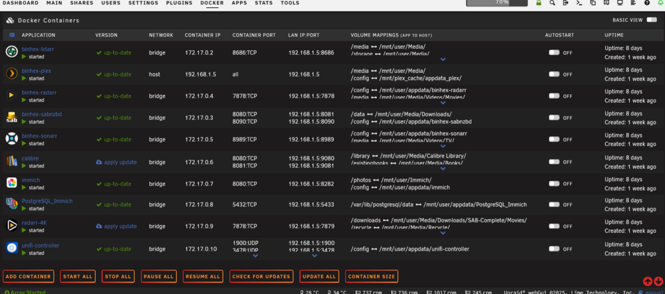Click the Container Size button
This screenshot has width=665, height=294.
[372, 276]
